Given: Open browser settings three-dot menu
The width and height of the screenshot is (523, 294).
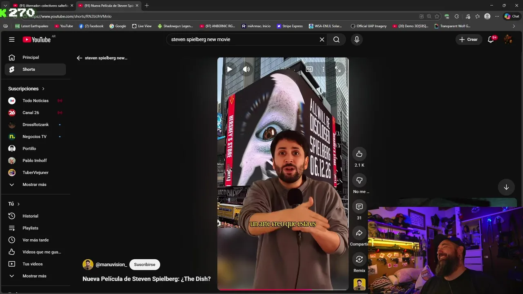Looking at the screenshot, I should [497, 16].
